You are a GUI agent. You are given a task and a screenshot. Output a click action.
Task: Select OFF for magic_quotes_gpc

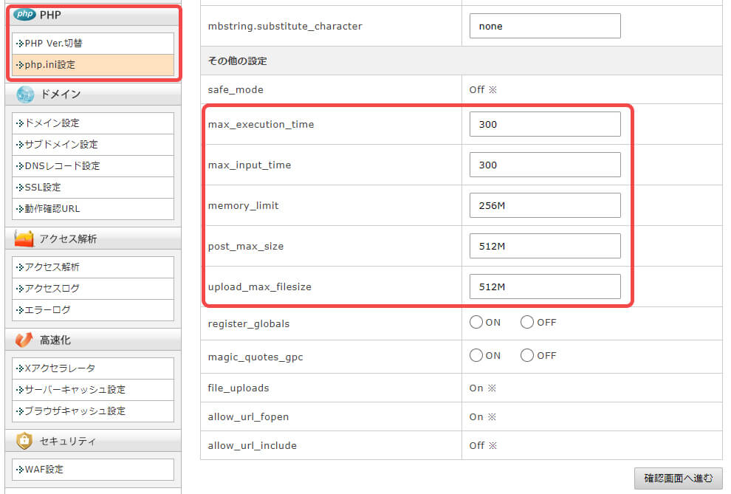coord(527,355)
